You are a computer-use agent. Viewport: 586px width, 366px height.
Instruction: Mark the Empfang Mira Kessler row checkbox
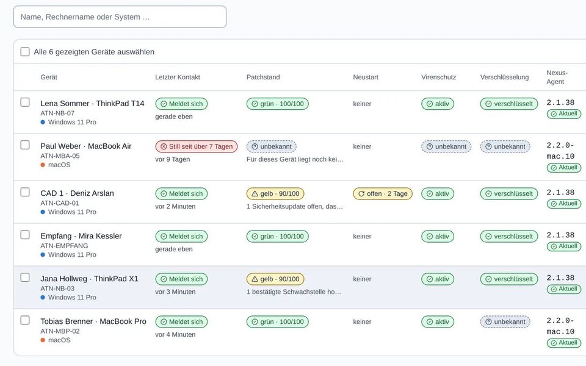tap(25, 234)
